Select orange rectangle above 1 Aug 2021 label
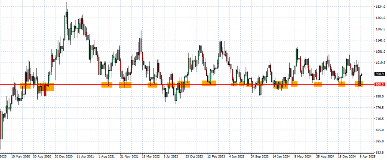The width and height of the screenshot is (387, 160). [107, 85]
